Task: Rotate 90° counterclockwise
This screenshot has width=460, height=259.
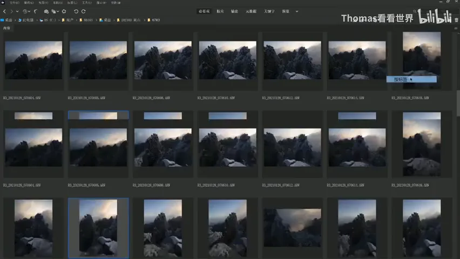Action: (76, 11)
